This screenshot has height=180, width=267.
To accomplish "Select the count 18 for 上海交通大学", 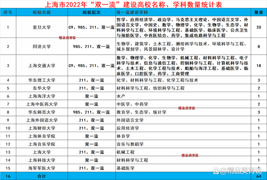I will click(x=259, y=66).
